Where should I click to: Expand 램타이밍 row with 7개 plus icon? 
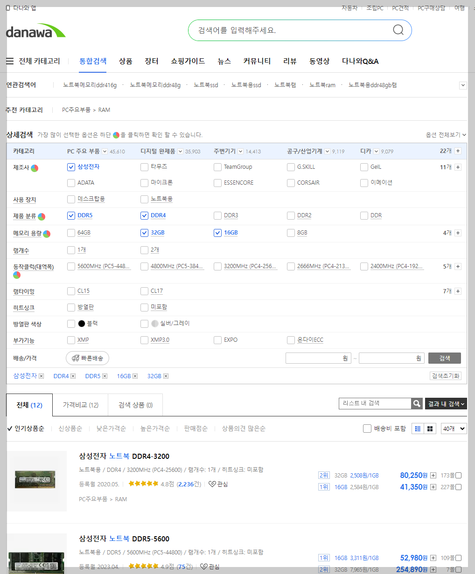458,291
